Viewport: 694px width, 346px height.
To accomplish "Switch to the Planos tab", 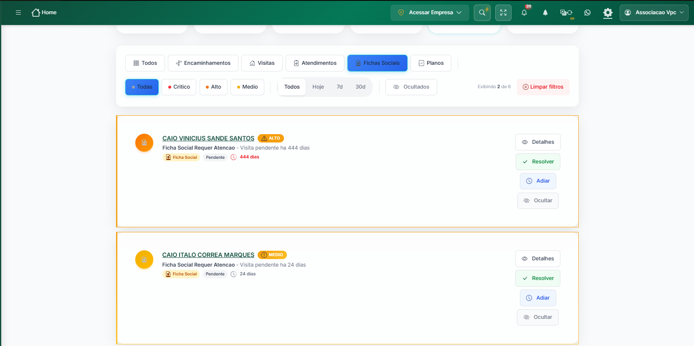I will pyautogui.click(x=431, y=63).
